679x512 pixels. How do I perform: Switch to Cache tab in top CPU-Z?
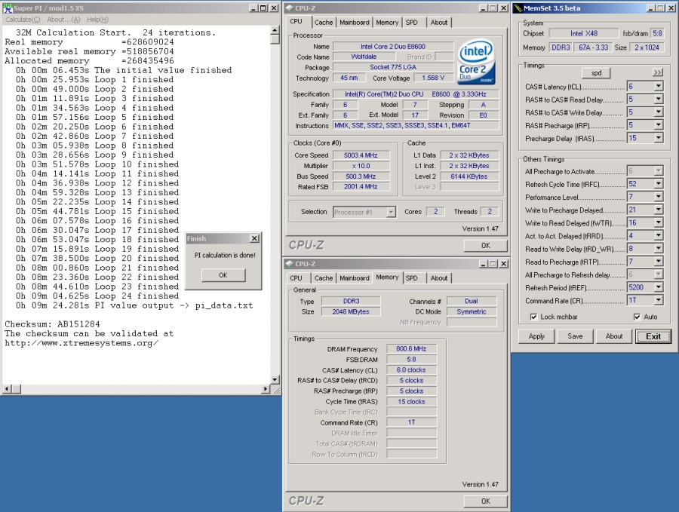324,23
